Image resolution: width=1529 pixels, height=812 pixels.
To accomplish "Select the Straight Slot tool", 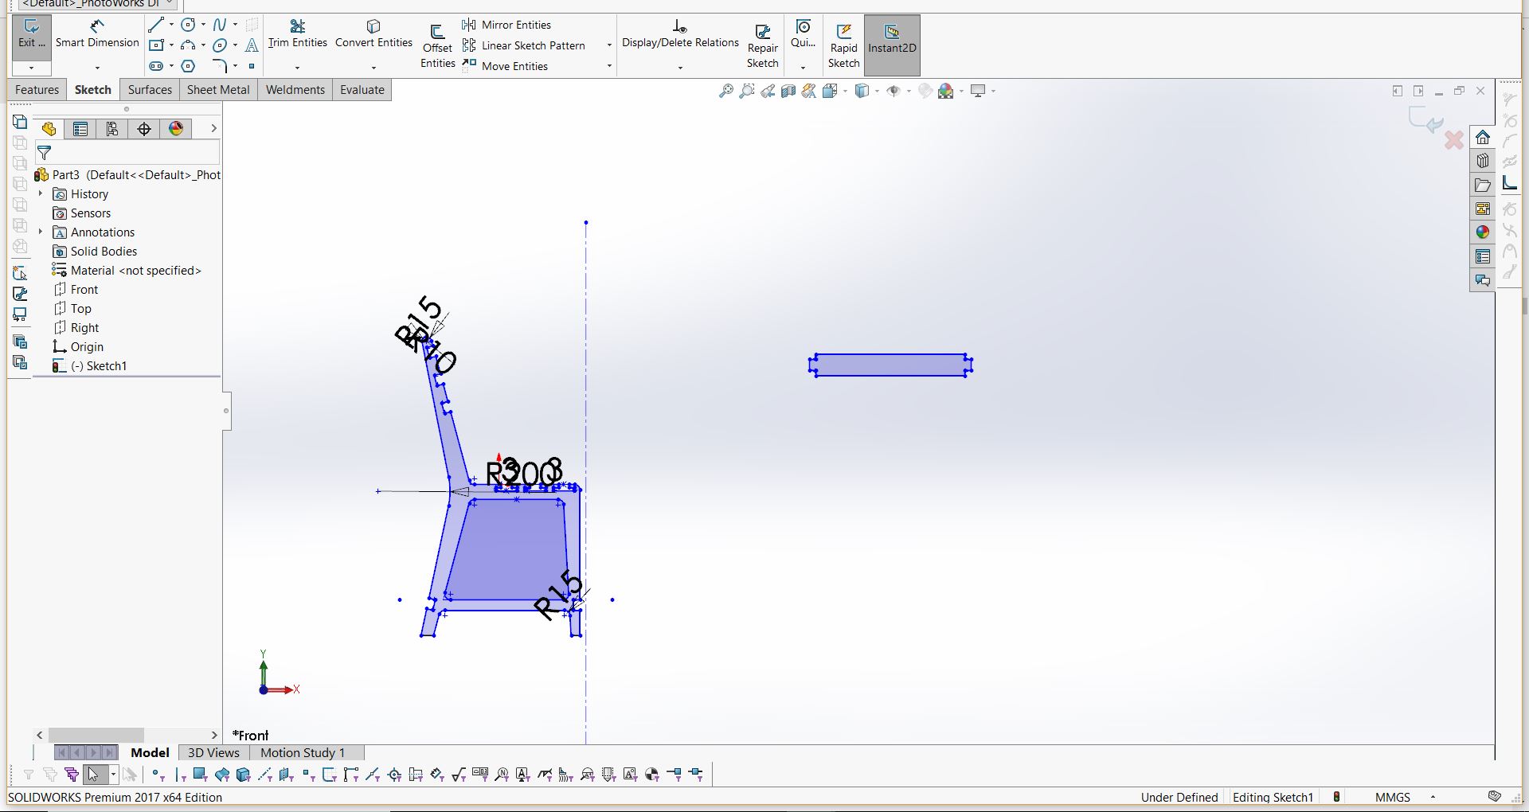I will click(x=156, y=66).
